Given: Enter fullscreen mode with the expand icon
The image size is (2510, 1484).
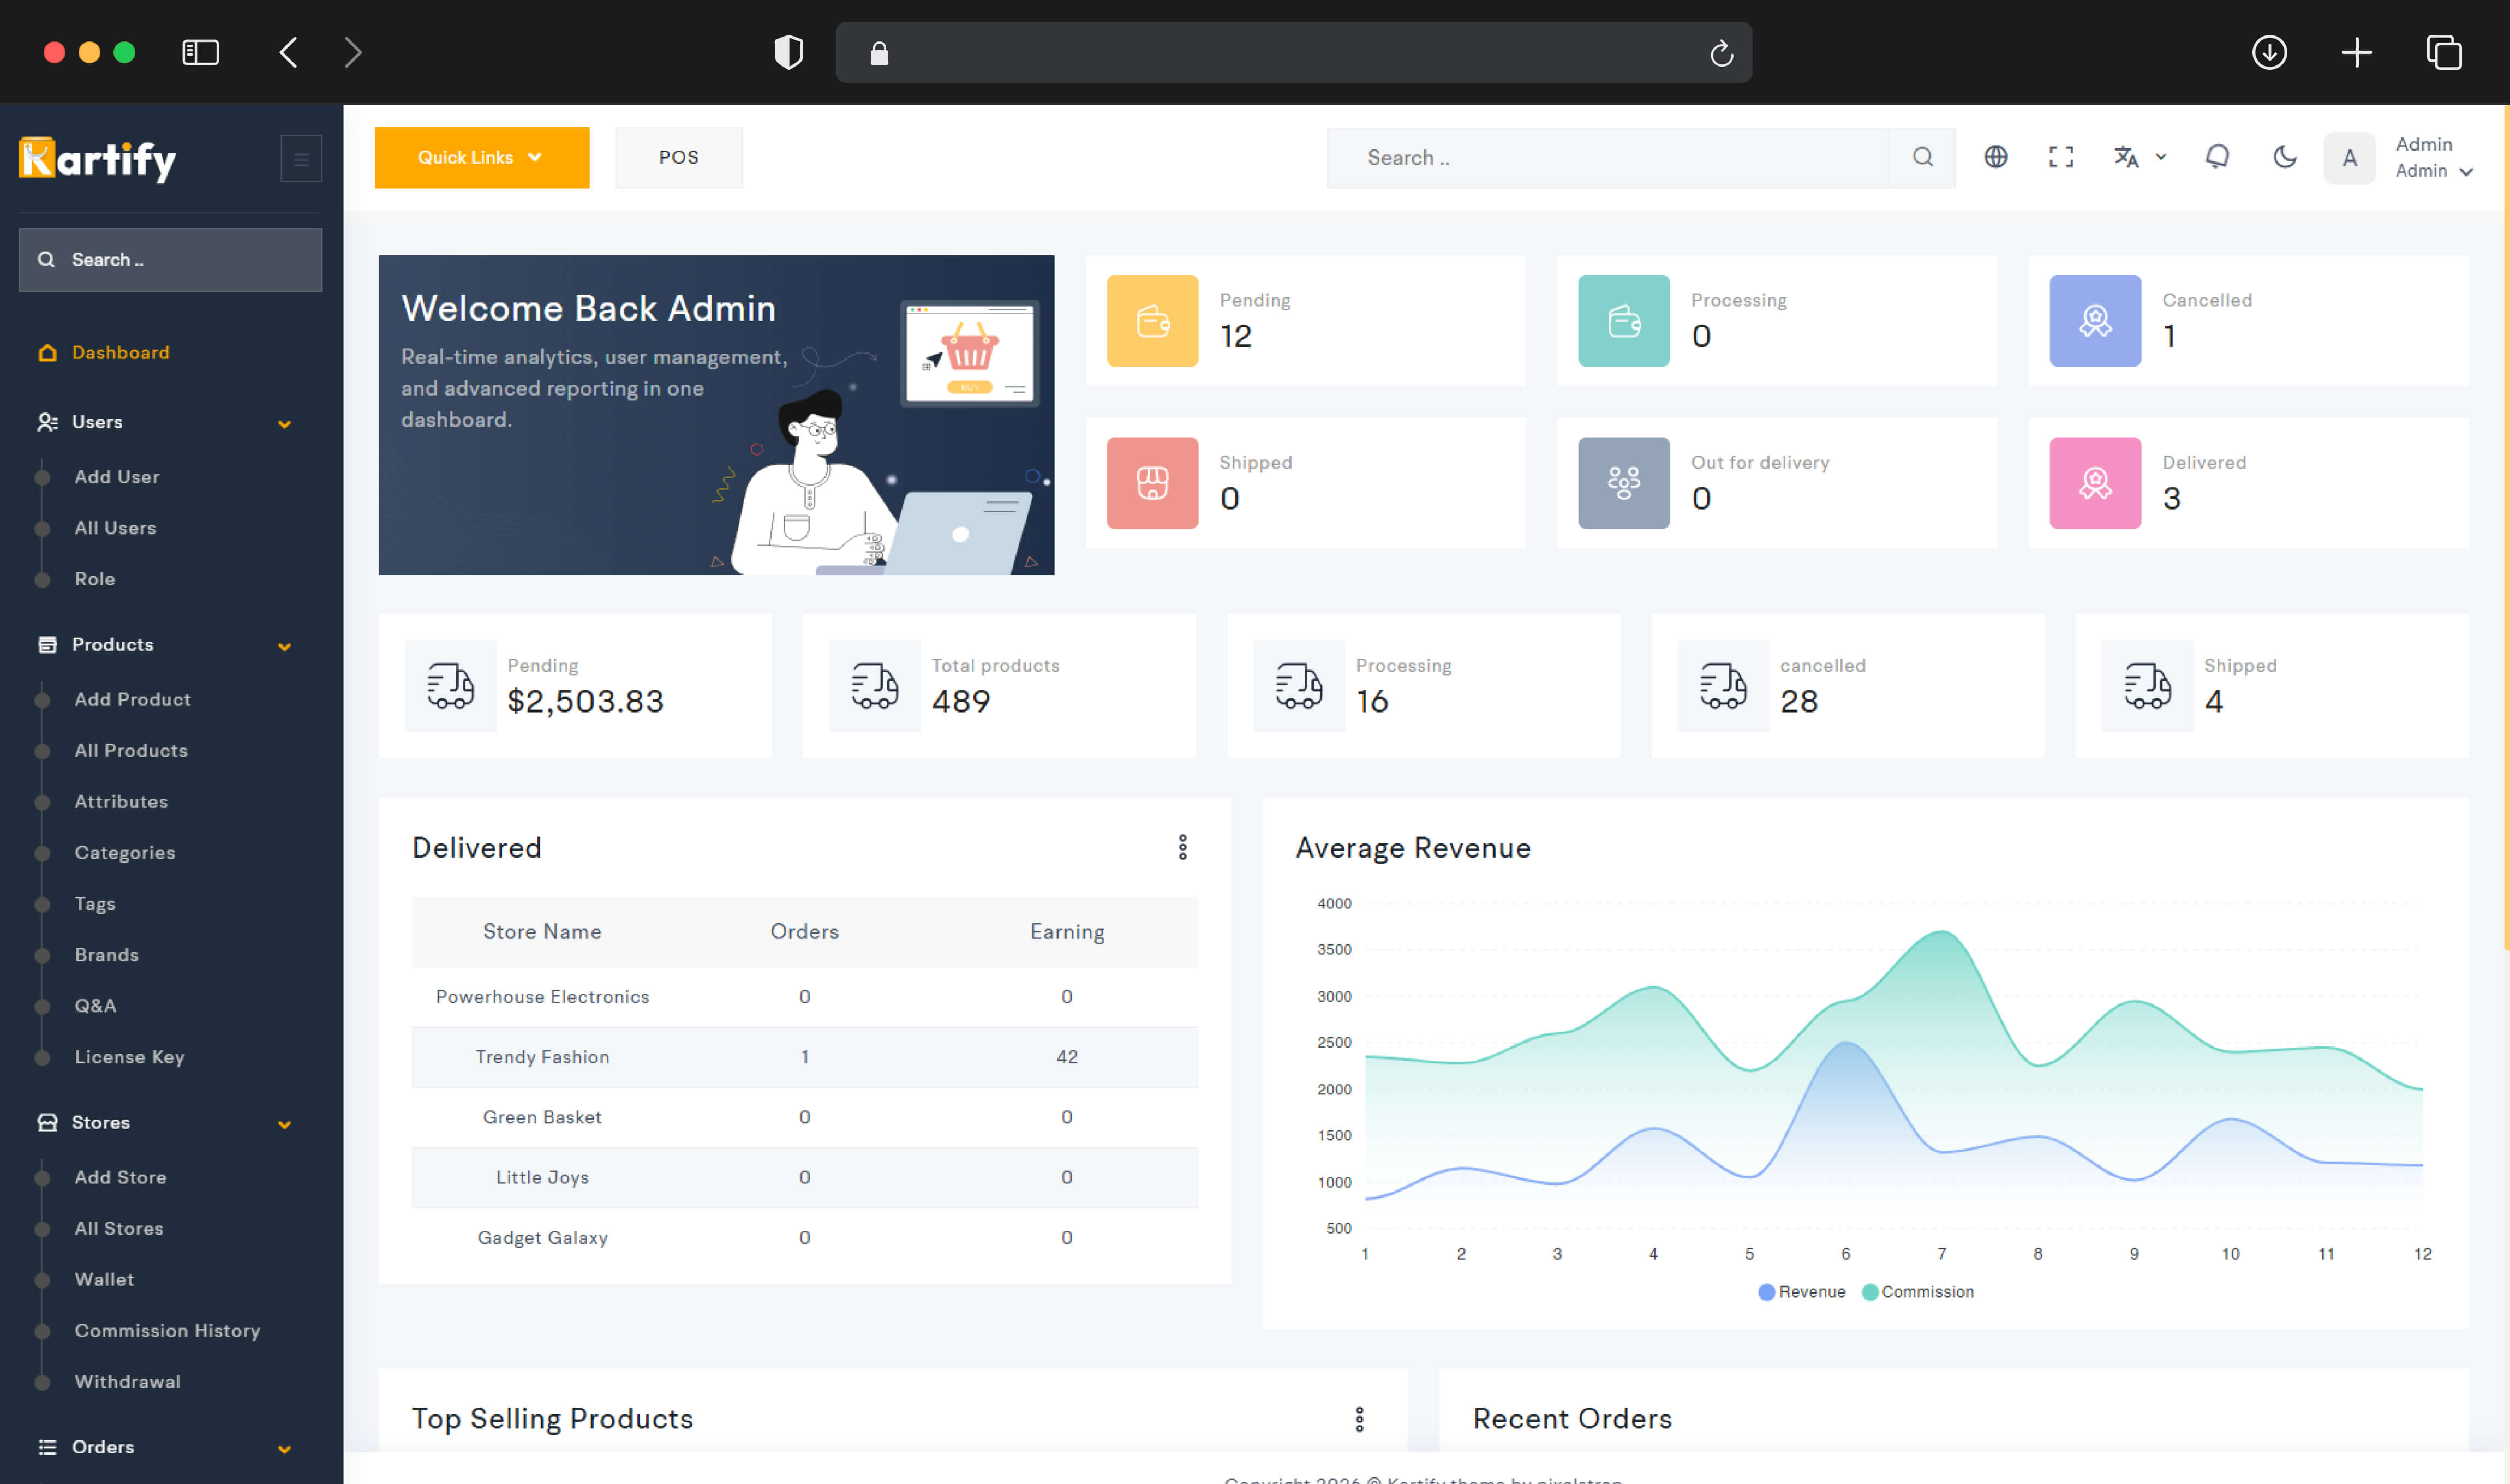Looking at the screenshot, I should [2061, 157].
